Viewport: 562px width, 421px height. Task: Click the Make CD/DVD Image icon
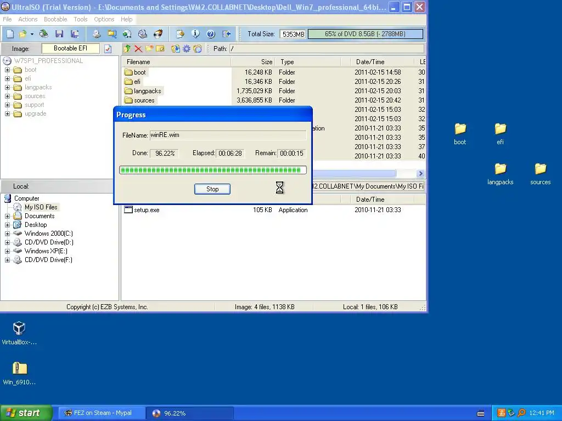pos(97,34)
